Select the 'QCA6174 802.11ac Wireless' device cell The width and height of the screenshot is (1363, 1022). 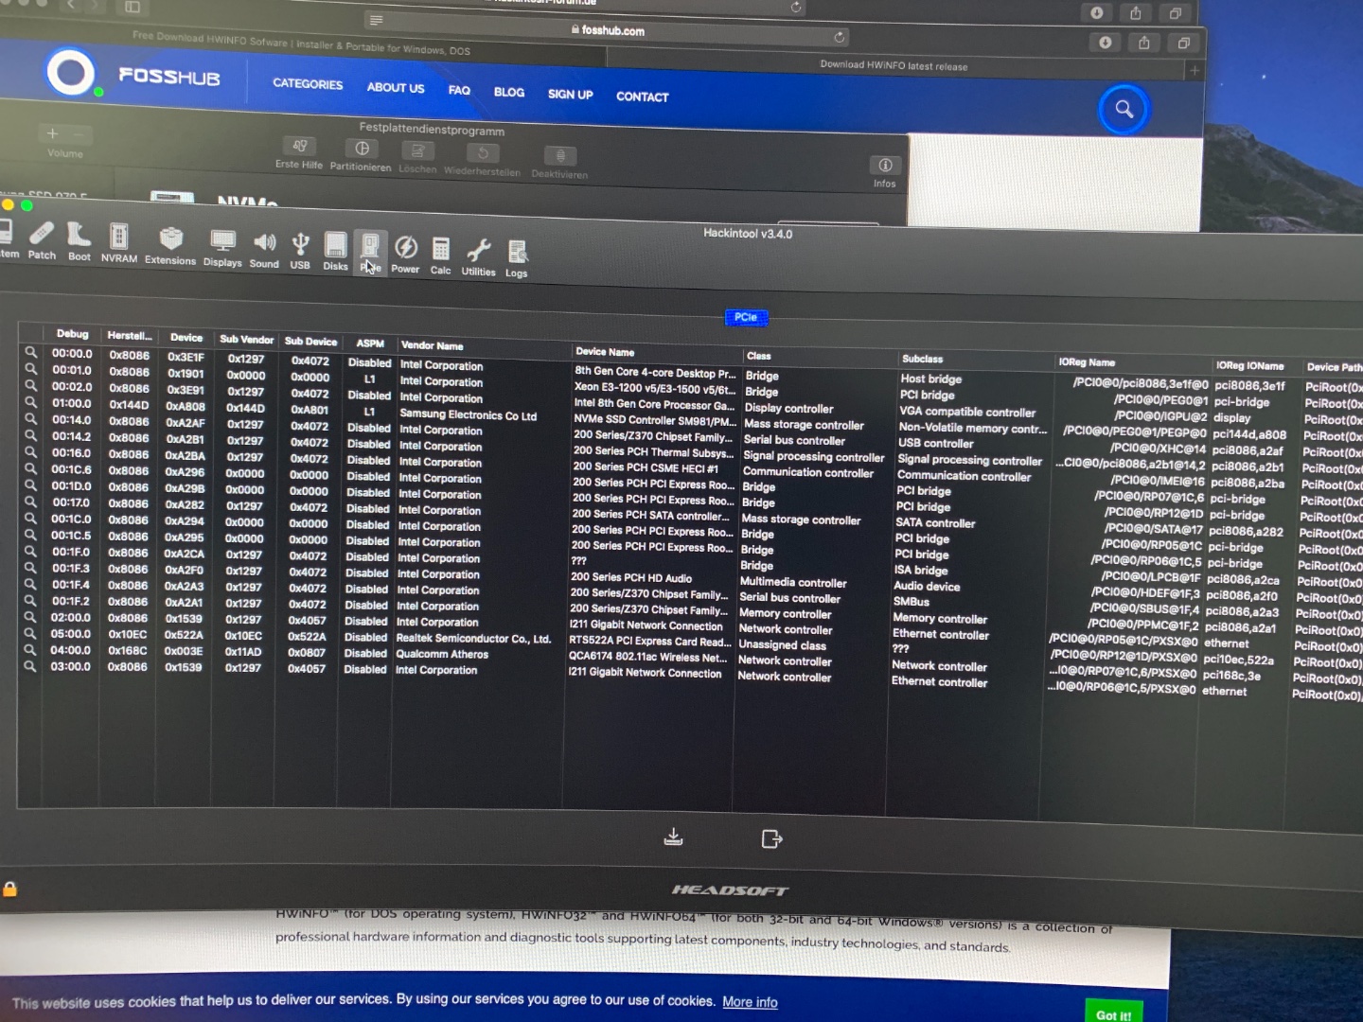(x=647, y=658)
